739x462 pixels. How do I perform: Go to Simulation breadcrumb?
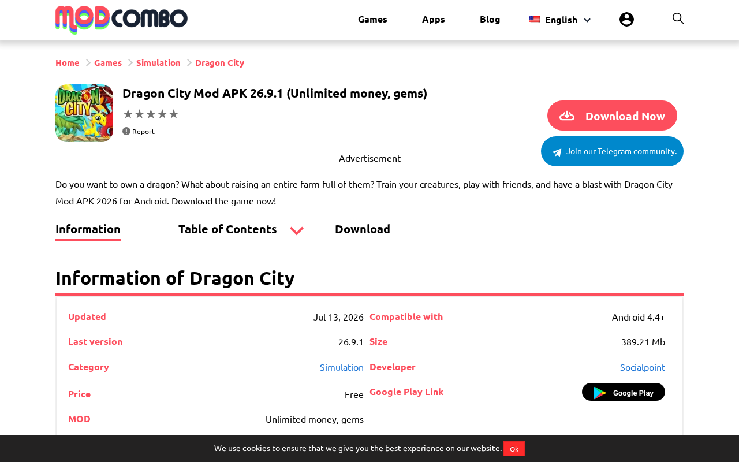pyautogui.click(x=158, y=62)
